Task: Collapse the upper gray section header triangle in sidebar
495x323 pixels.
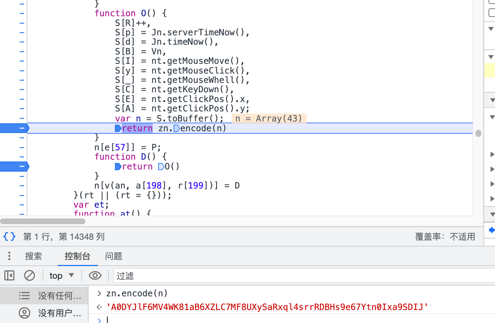Action: [x=492, y=100]
